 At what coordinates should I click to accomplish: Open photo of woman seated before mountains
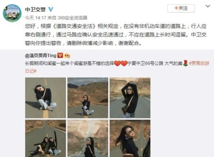coord(88,98)
